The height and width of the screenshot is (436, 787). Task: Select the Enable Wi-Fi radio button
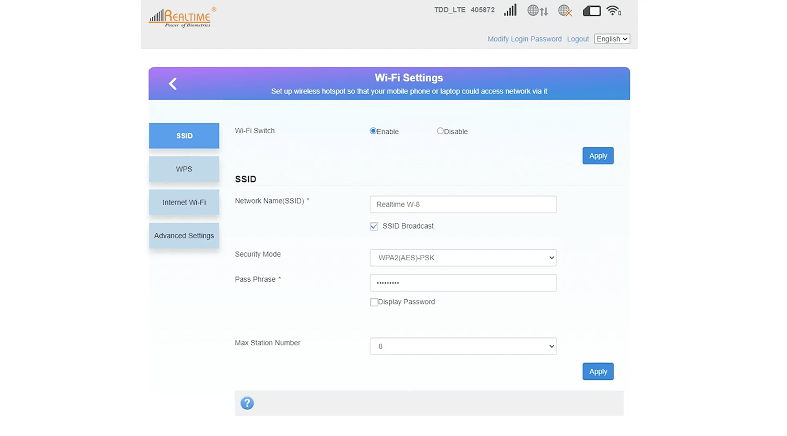[x=373, y=131]
